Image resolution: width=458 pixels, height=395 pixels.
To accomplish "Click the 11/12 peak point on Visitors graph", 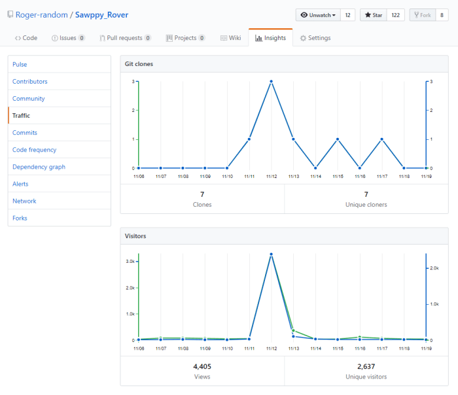I will (x=271, y=254).
